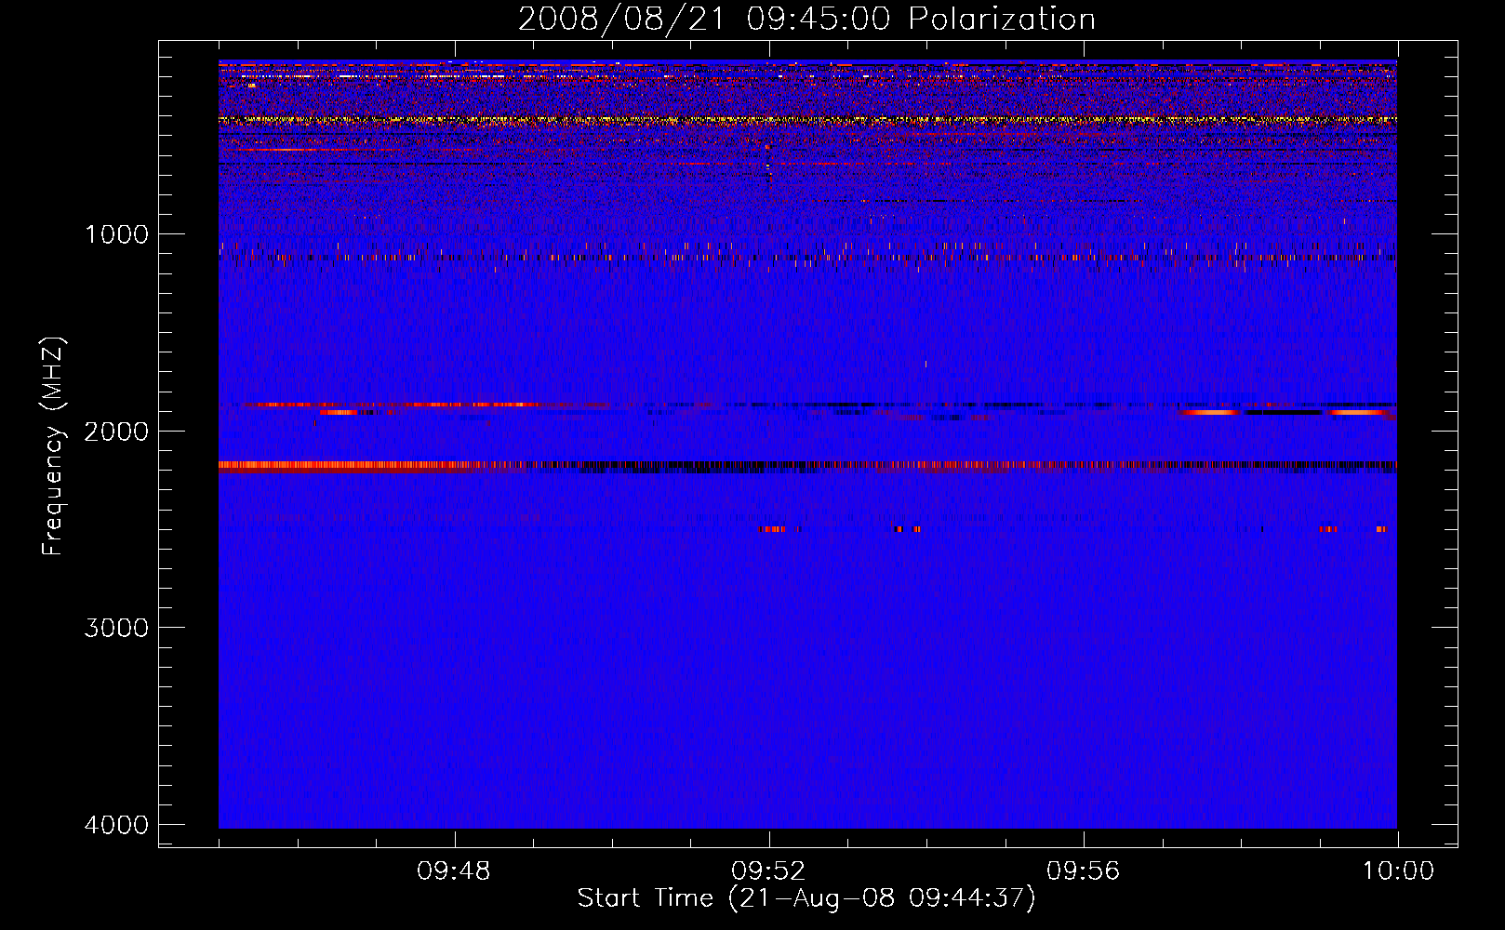
Task: Click the 09:48 time tick label
Action: click(x=454, y=871)
